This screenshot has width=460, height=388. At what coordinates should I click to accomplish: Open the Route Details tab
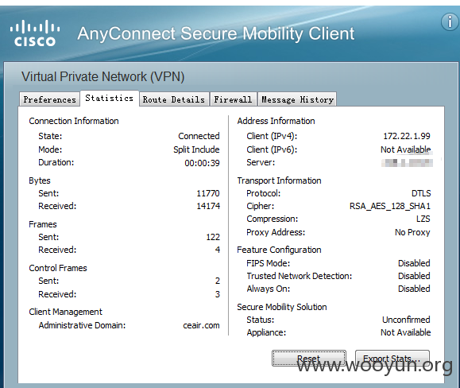click(174, 99)
